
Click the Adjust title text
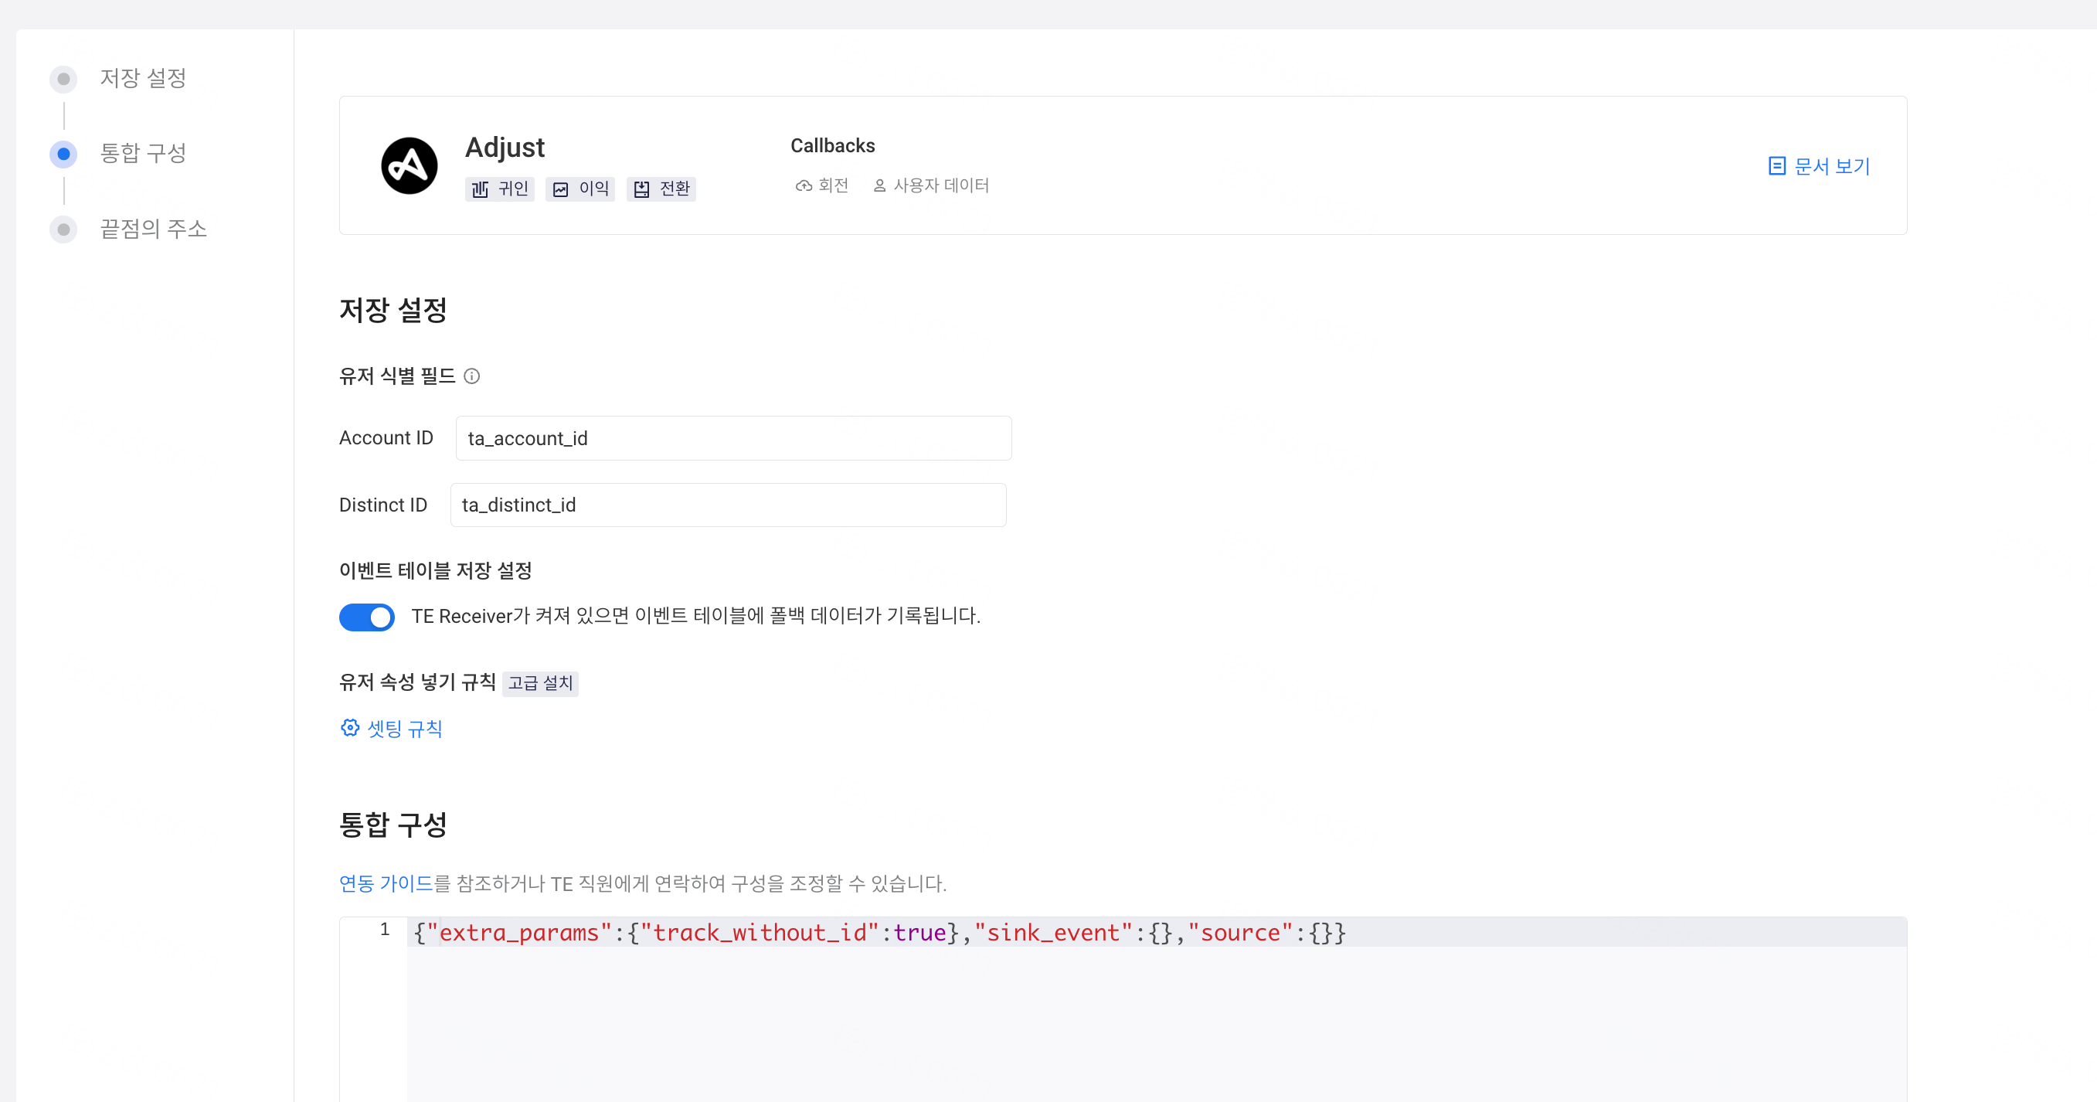click(x=505, y=148)
